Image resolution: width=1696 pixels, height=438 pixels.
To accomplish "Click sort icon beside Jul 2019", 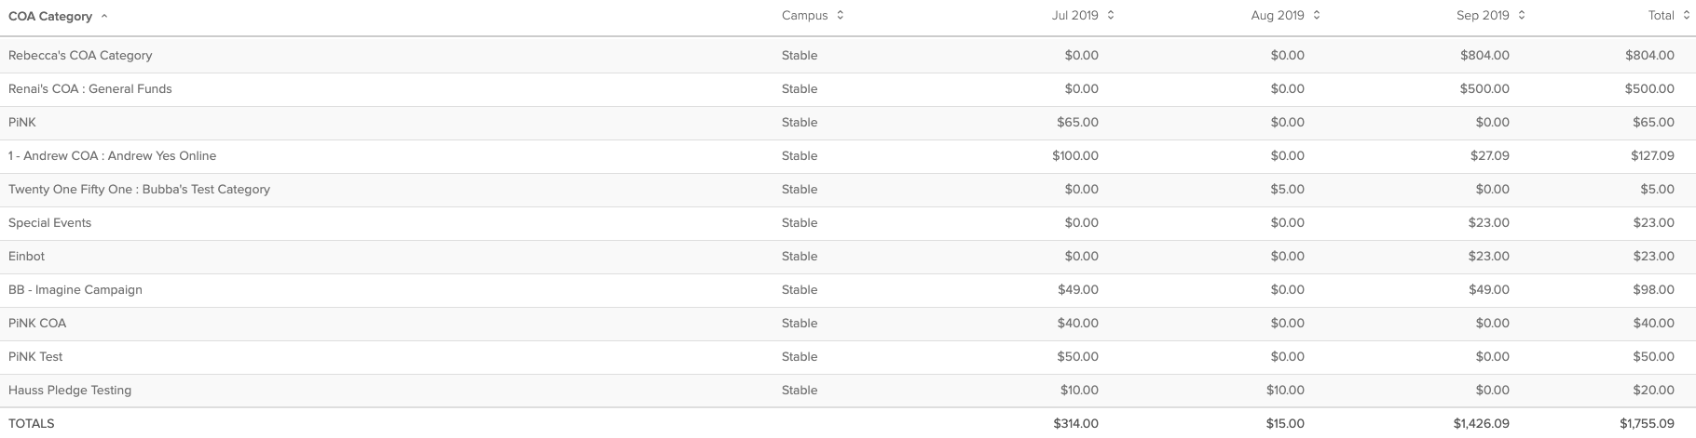I will coord(1111,16).
